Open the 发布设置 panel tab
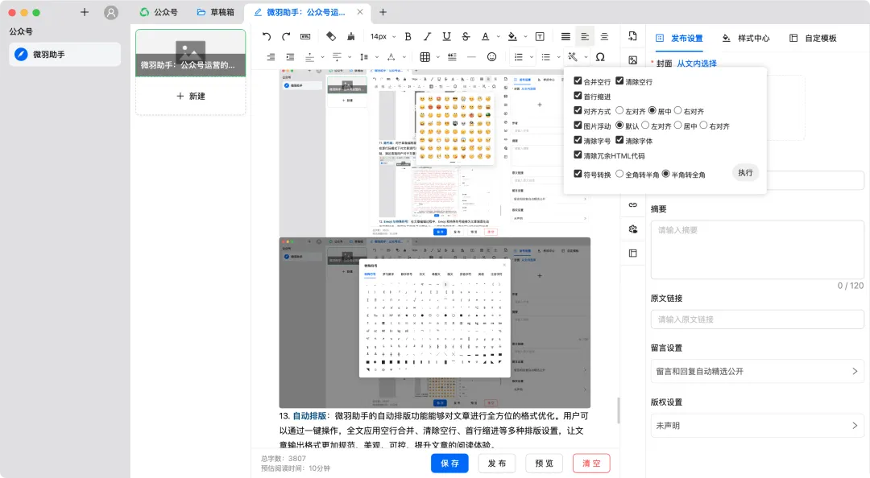 pyautogui.click(x=679, y=39)
